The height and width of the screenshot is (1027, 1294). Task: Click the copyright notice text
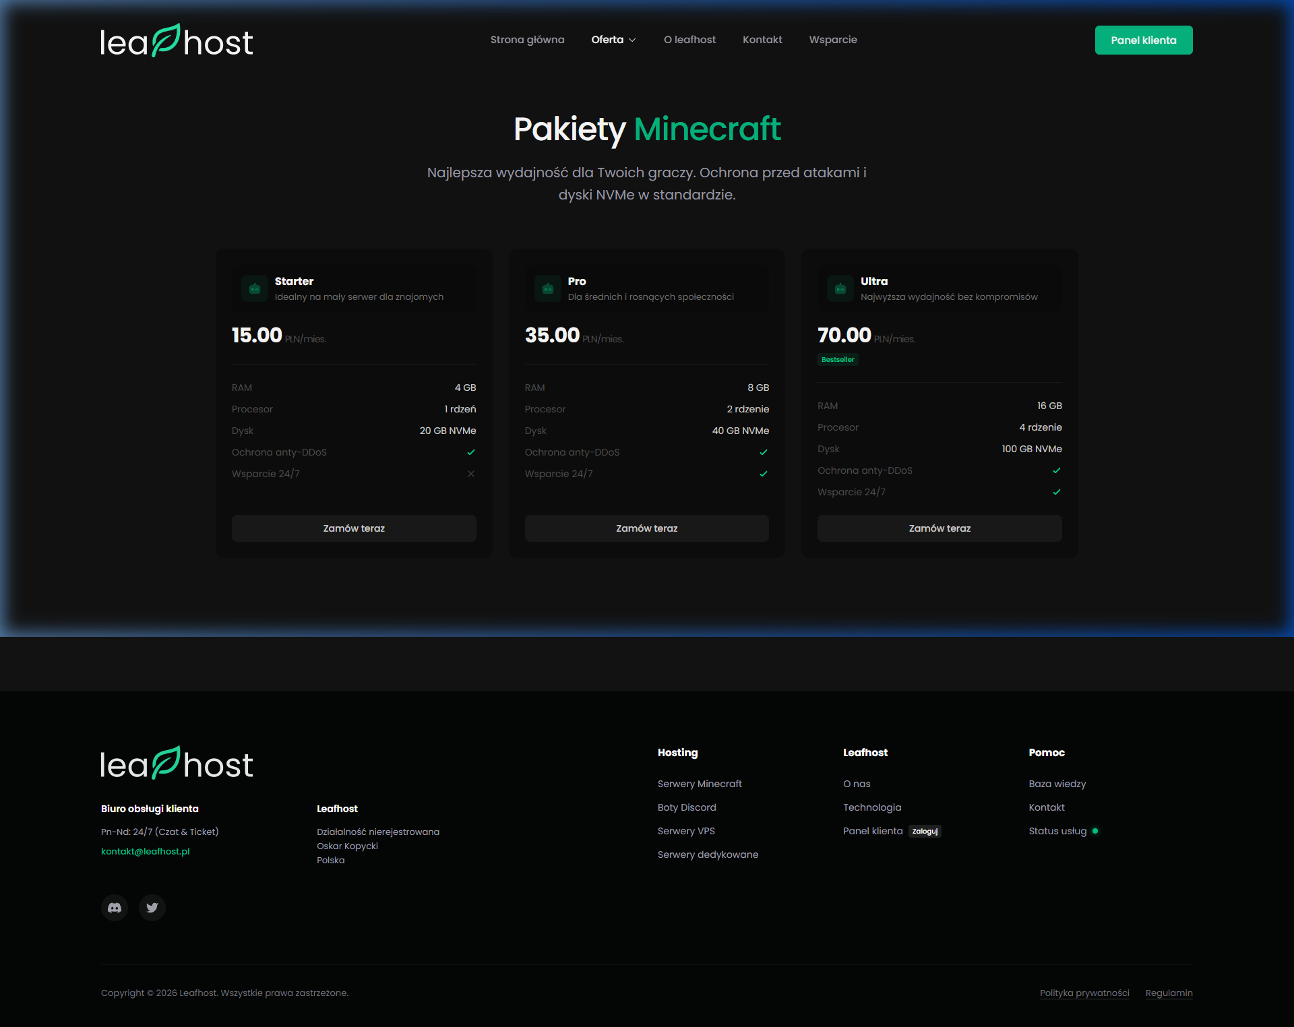click(224, 993)
